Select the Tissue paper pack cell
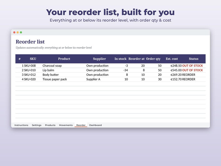 [55, 79]
